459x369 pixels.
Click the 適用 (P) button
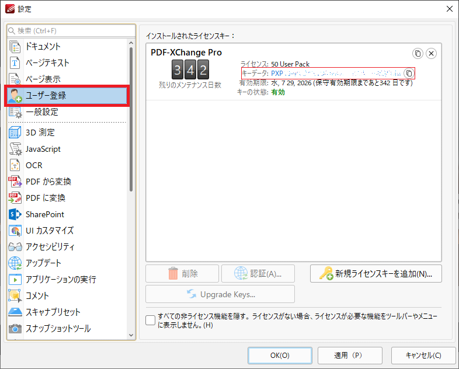click(350, 356)
